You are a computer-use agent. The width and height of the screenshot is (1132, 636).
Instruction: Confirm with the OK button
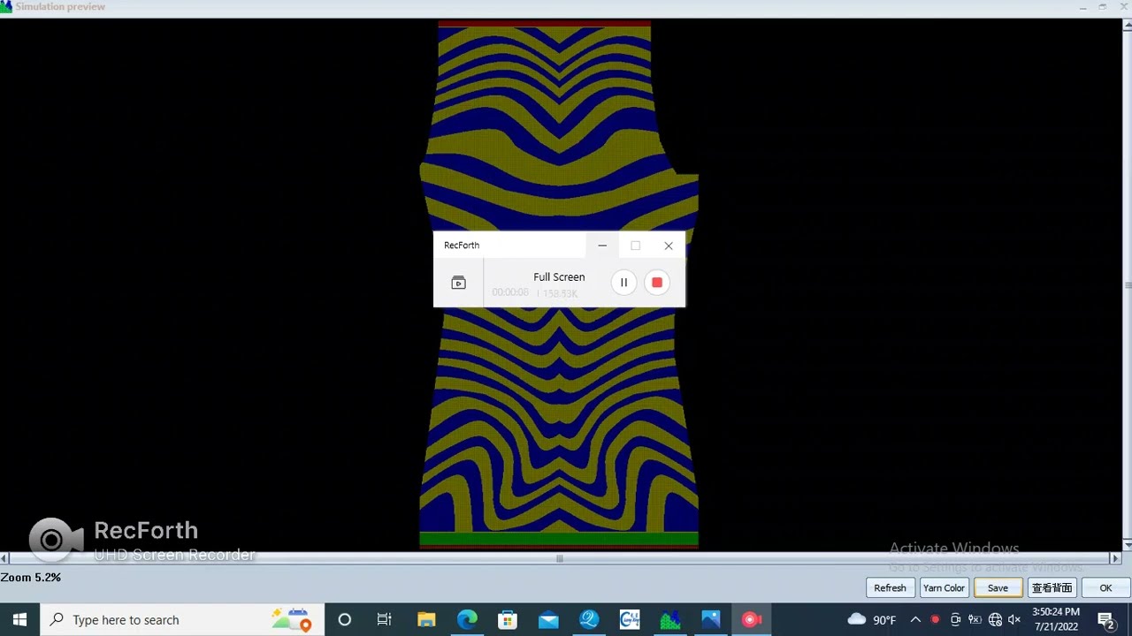tap(1105, 588)
